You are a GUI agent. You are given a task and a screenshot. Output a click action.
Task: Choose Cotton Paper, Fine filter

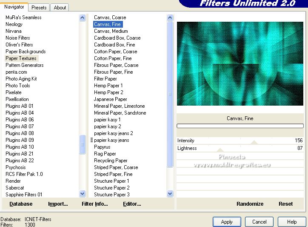pyautogui.click(x=113, y=58)
